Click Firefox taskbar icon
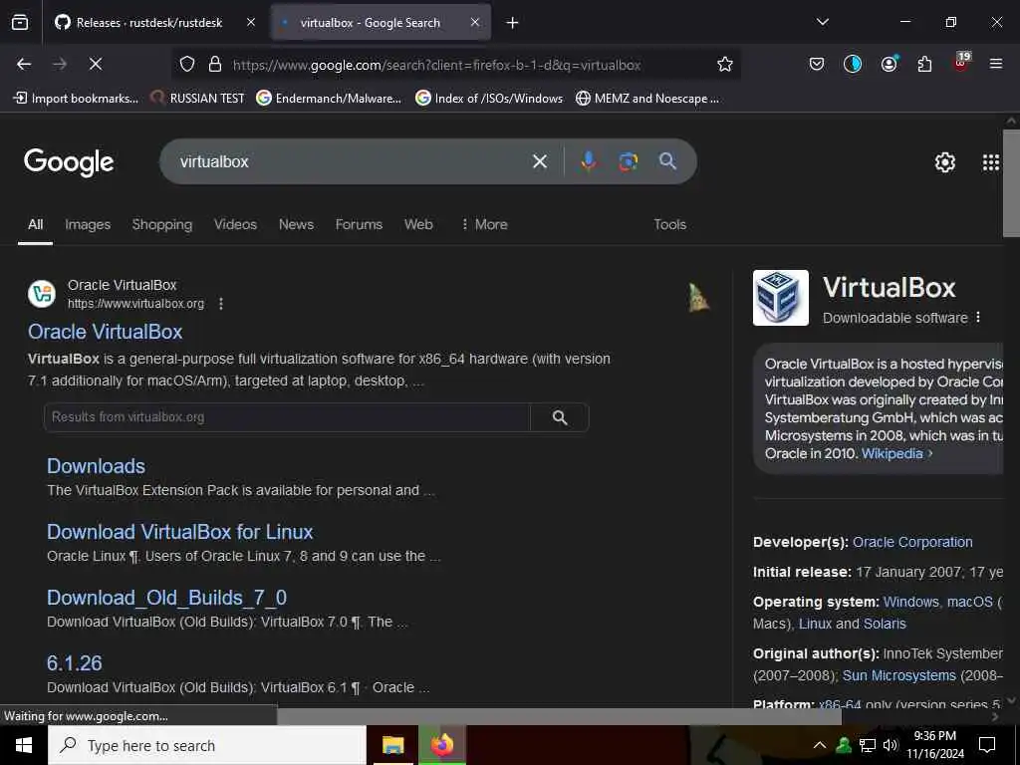Screen dimensions: 1020x765 (x=441, y=745)
